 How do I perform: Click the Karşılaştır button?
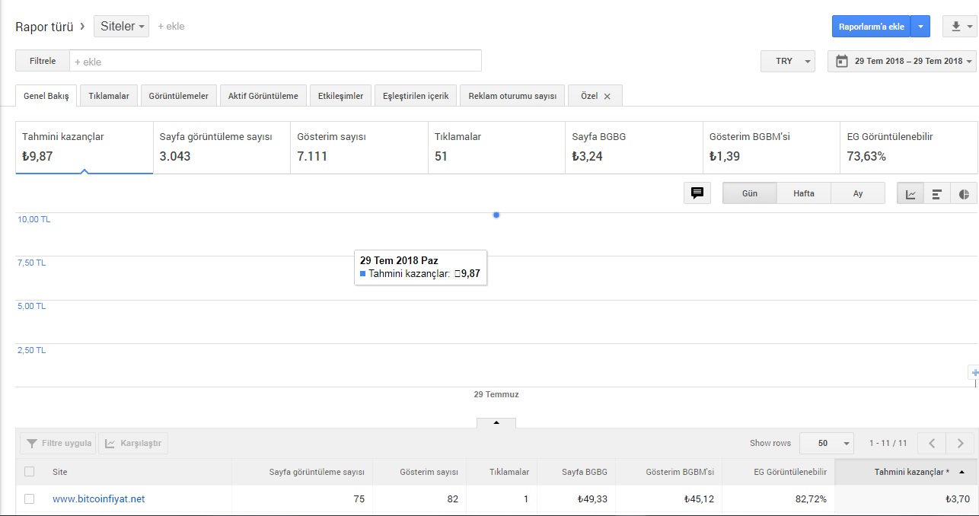[x=133, y=443]
